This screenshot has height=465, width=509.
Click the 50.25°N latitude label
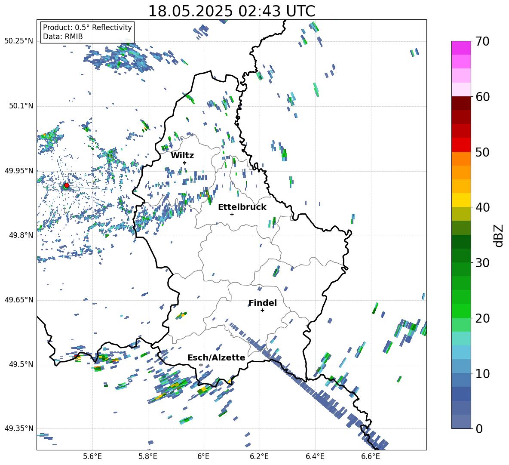(x=19, y=41)
